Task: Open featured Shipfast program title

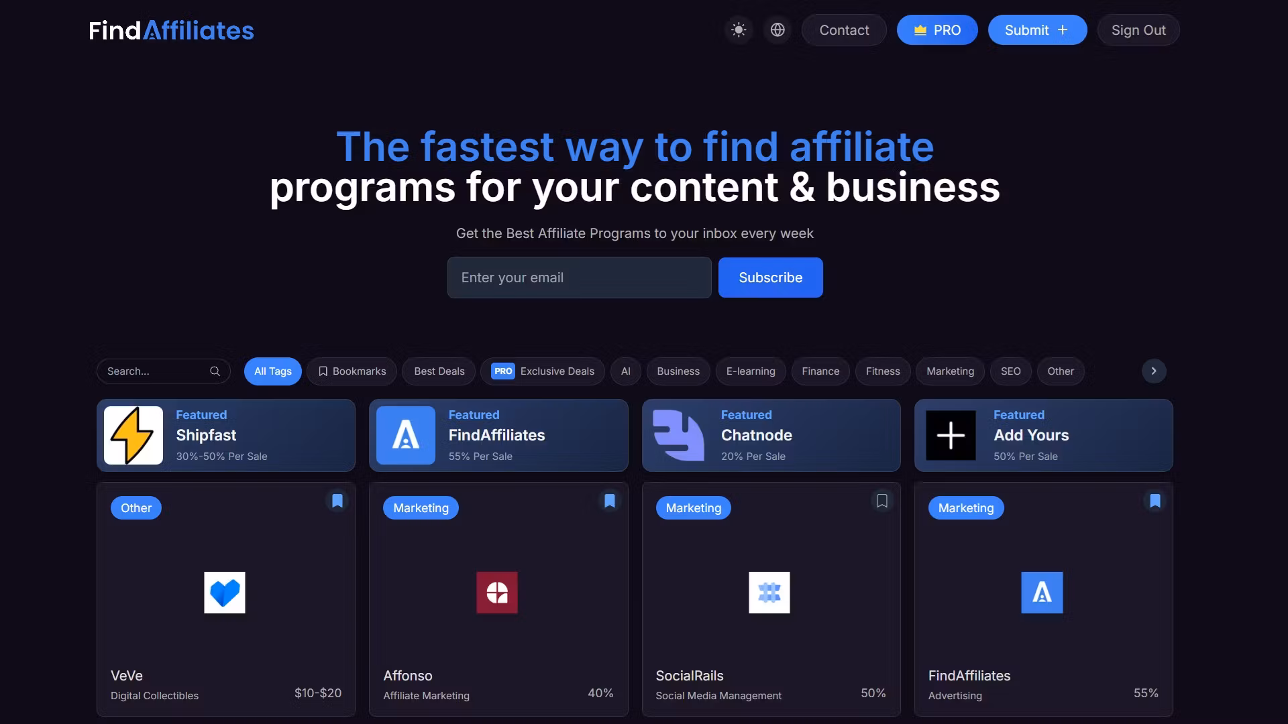Action: 206,435
